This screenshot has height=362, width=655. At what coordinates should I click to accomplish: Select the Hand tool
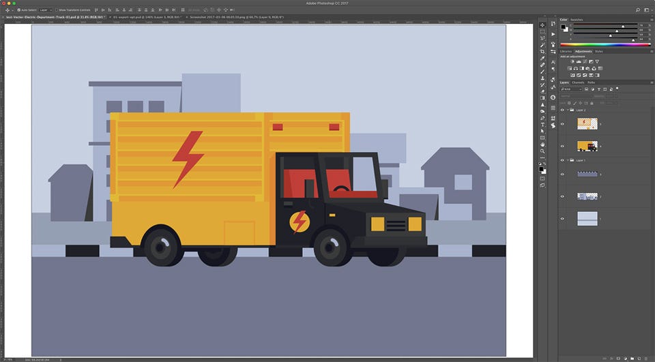pos(542,145)
